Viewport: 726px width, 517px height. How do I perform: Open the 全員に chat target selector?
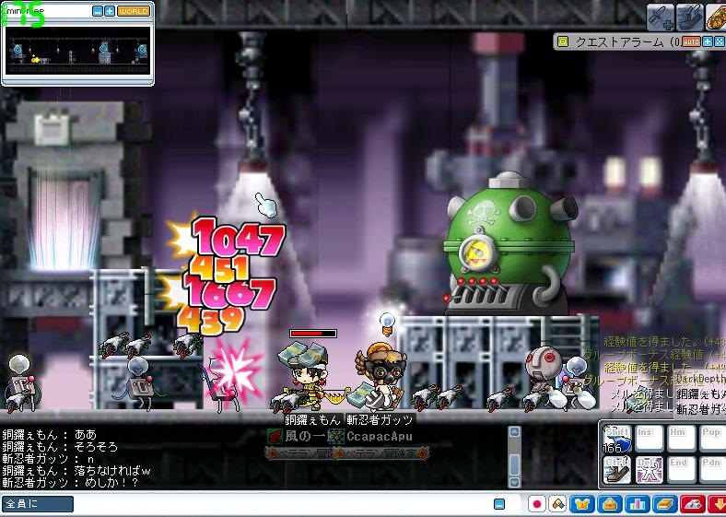click(38, 504)
